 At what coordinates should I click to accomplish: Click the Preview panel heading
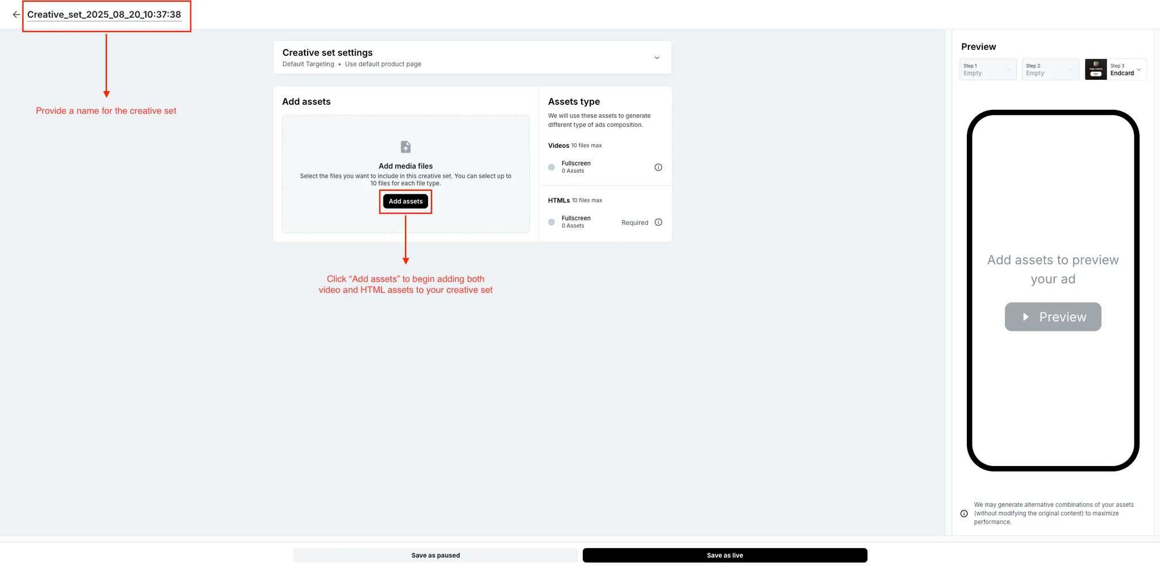point(978,46)
